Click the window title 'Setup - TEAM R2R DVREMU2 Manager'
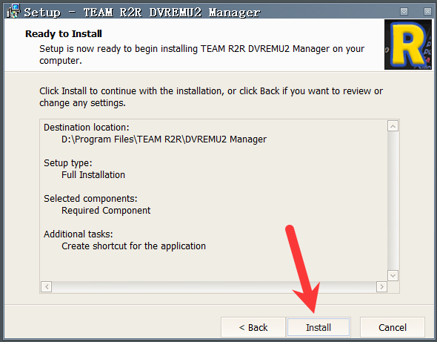437x342 pixels. [142, 13]
